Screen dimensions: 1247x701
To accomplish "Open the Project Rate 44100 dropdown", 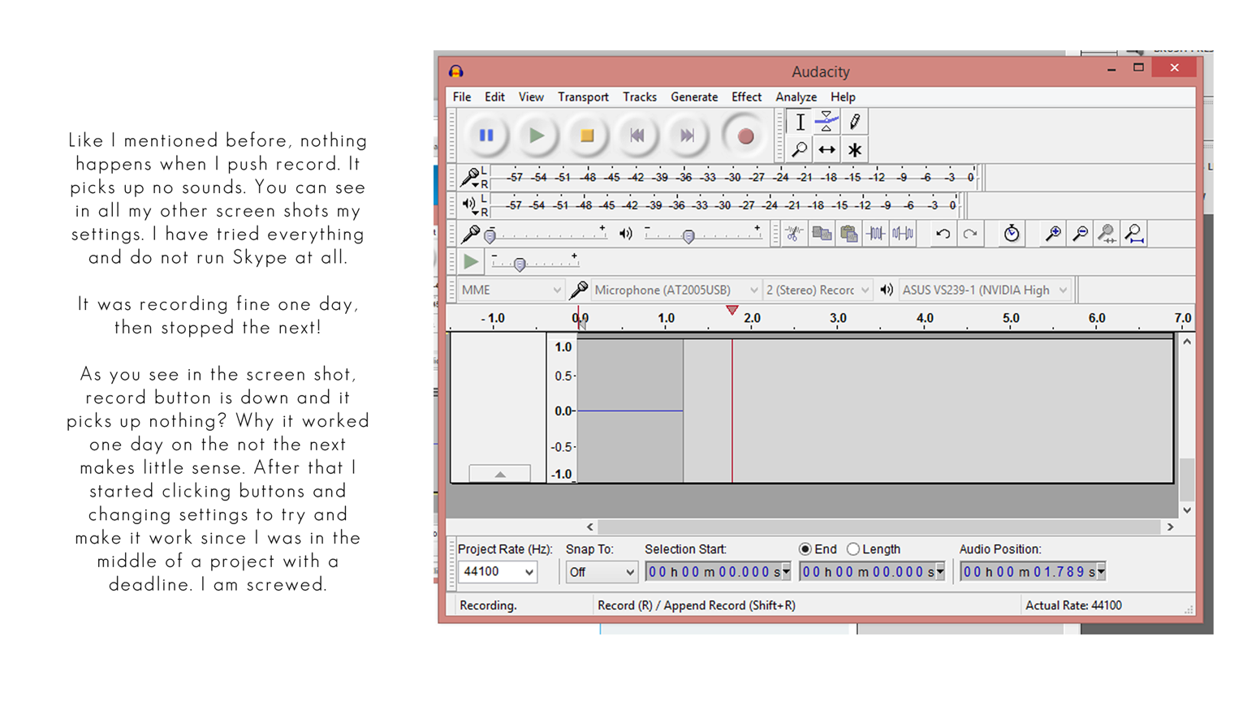I will click(x=498, y=572).
